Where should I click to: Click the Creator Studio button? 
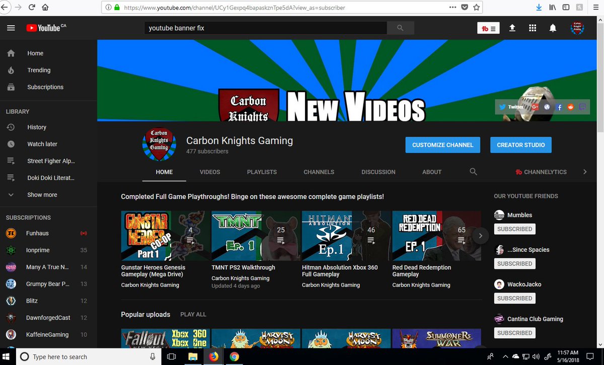[521, 145]
